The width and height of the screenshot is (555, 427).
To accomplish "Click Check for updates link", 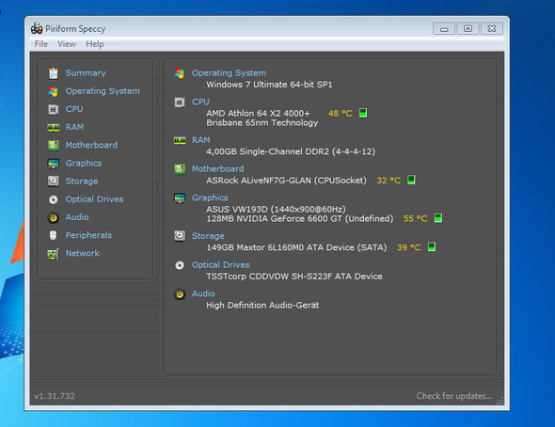I will coord(454,396).
